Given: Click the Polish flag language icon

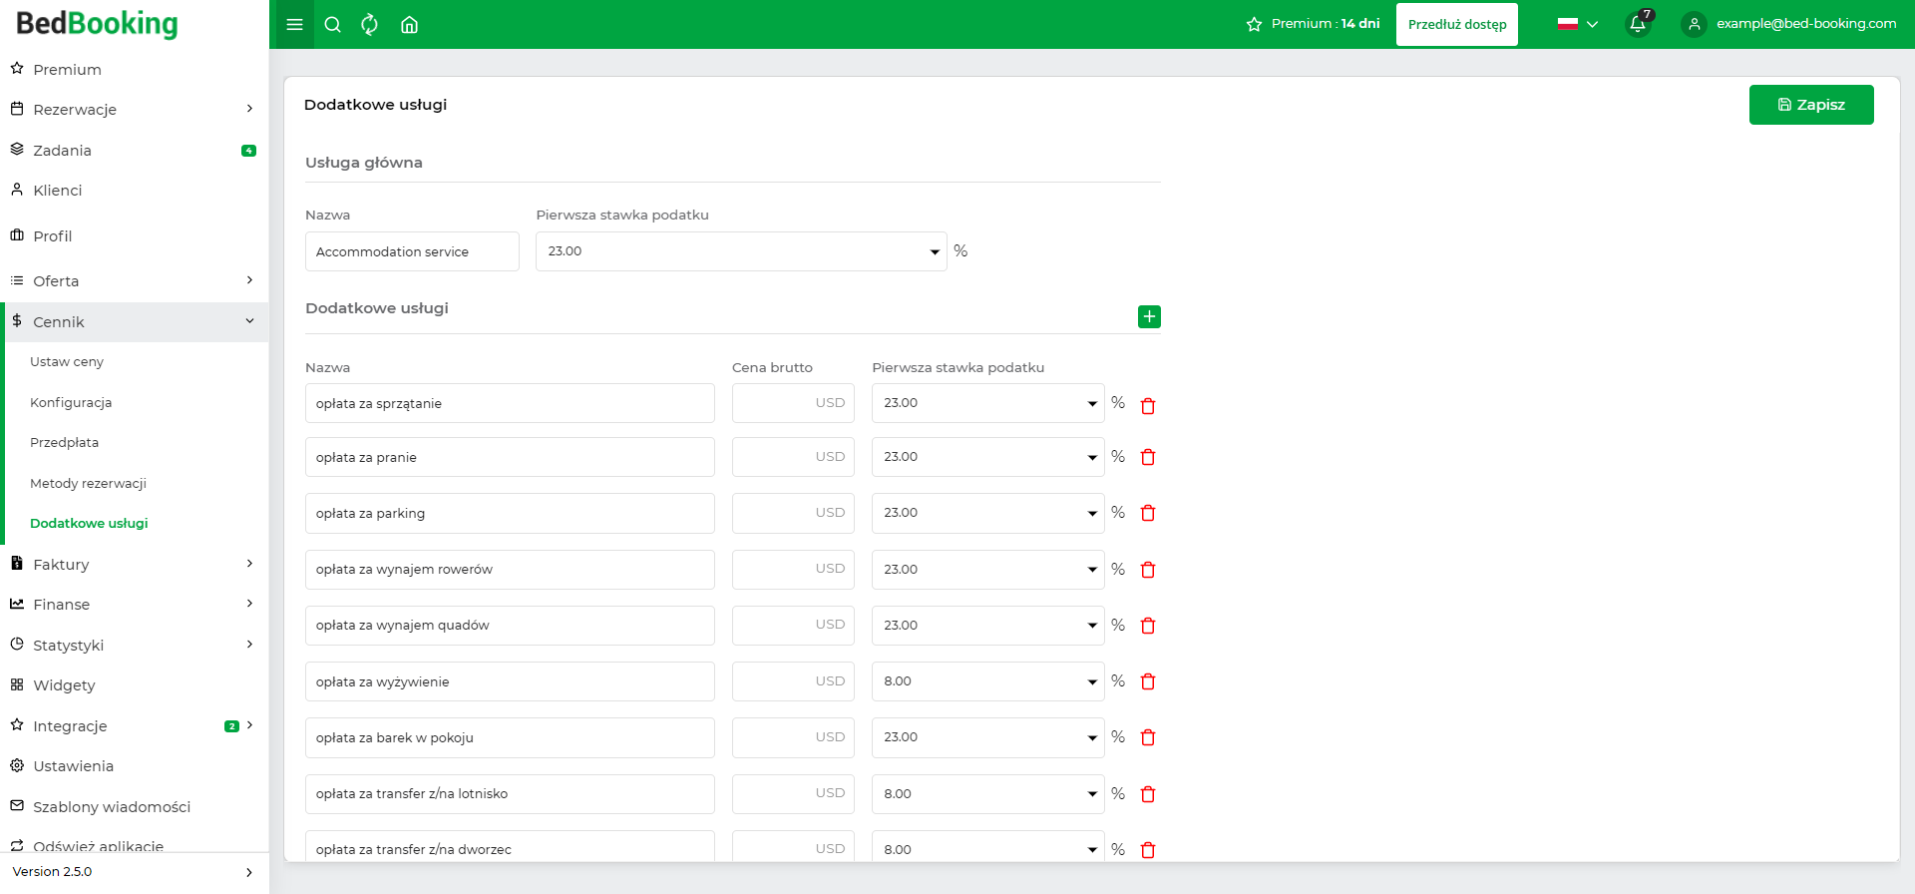Looking at the screenshot, I should click(1568, 24).
